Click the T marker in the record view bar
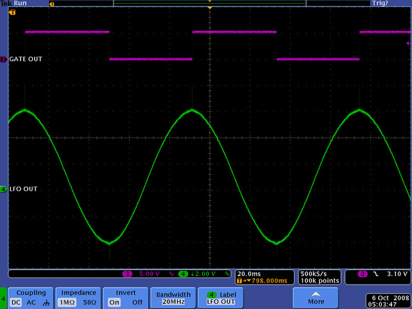This screenshot has height=309, width=412. [x=51, y=5]
